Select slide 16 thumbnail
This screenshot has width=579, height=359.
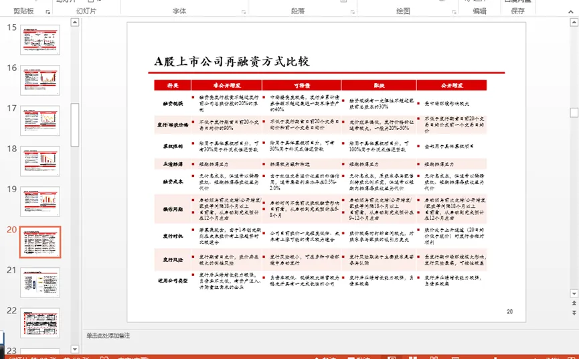(x=40, y=80)
